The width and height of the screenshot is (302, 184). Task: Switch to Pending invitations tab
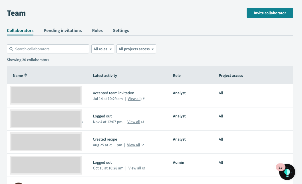tap(63, 31)
